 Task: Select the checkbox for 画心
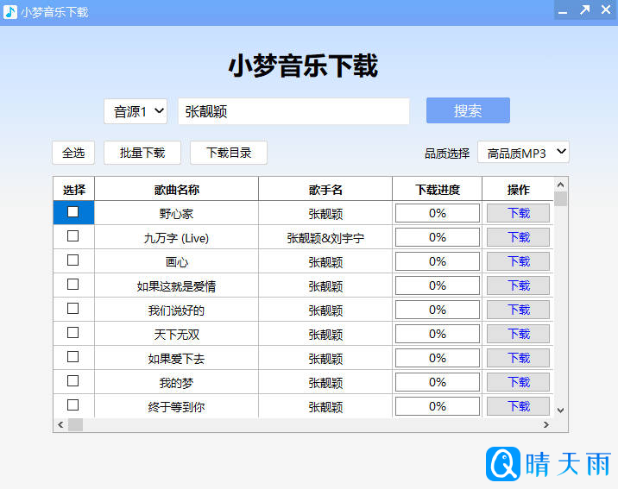pyautogui.click(x=73, y=260)
